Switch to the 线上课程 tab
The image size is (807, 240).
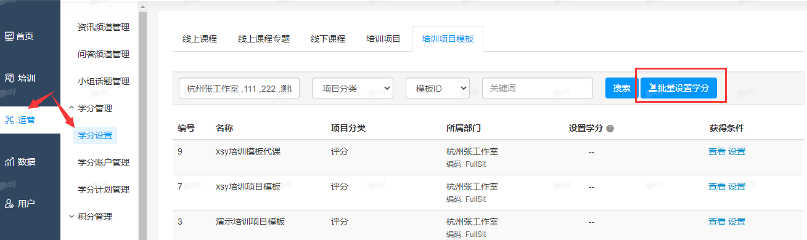click(200, 39)
